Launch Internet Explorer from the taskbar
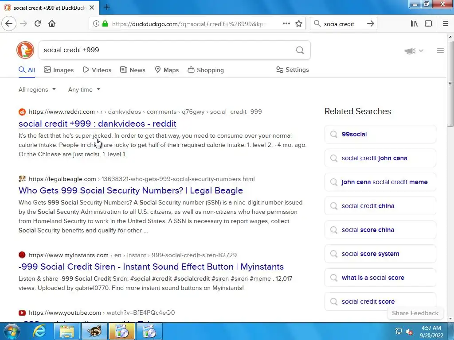The image size is (454, 340). tap(39, 331)
